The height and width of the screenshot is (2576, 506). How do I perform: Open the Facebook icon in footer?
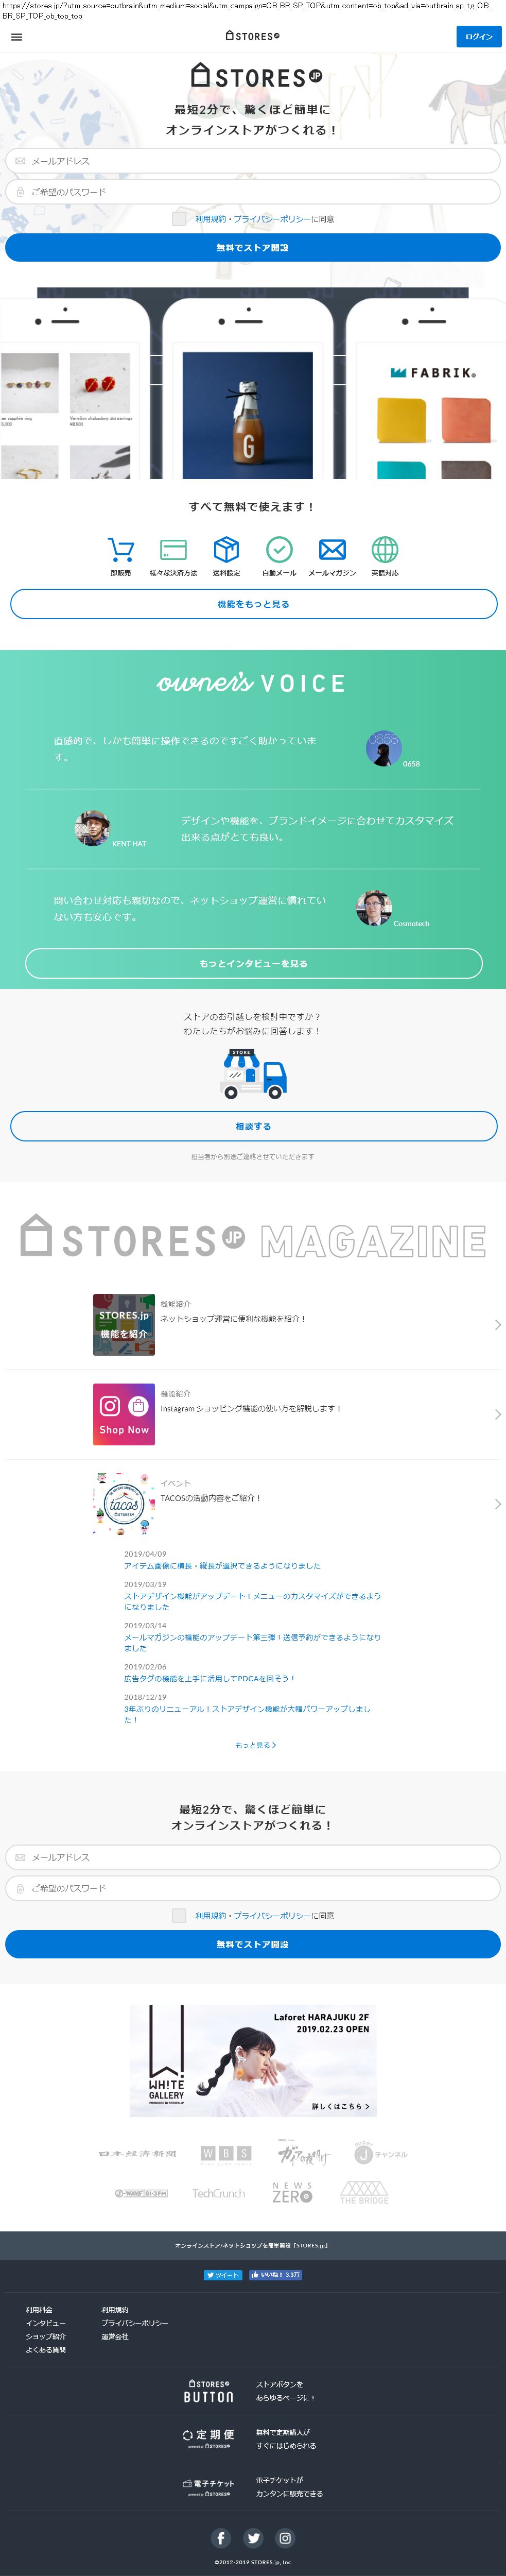(221, 2537)
